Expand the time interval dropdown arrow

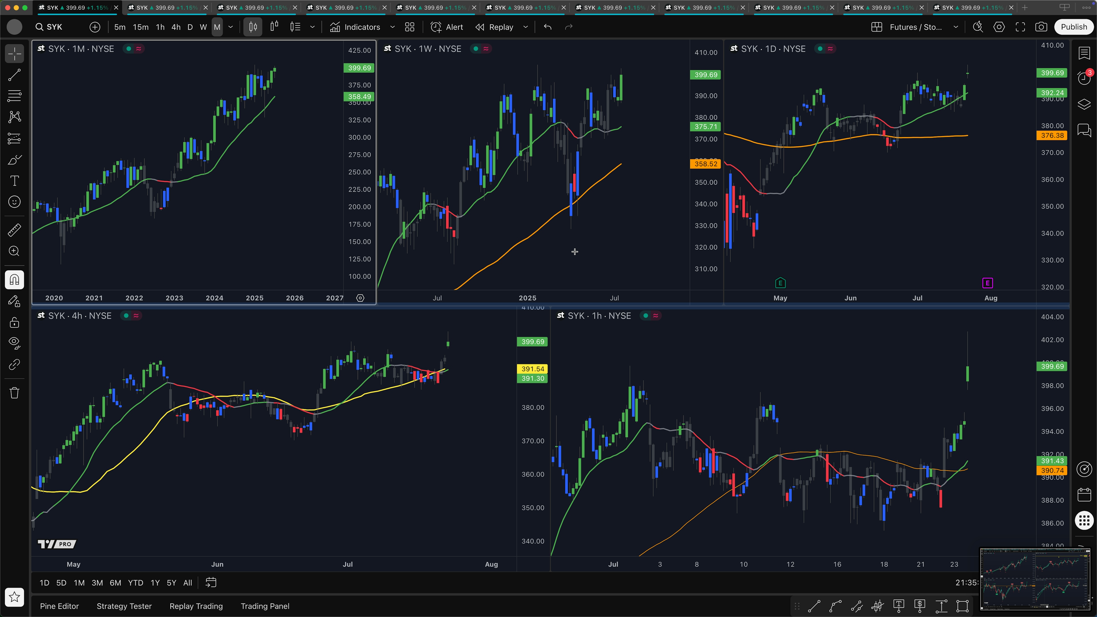point(231,27)
